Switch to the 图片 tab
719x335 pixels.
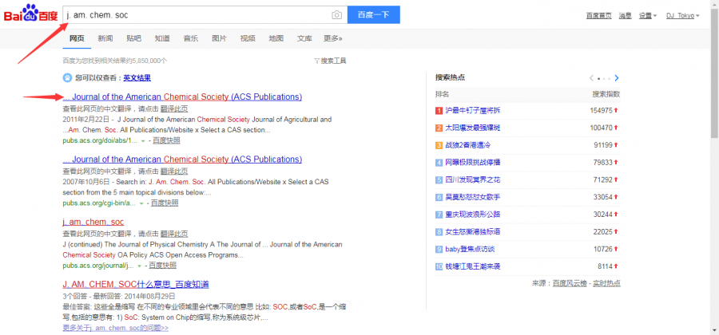point(219,38)
